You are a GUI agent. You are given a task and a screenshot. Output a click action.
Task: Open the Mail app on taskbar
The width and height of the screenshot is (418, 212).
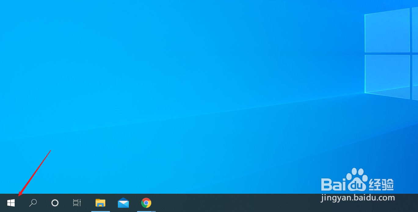point(123,203)
